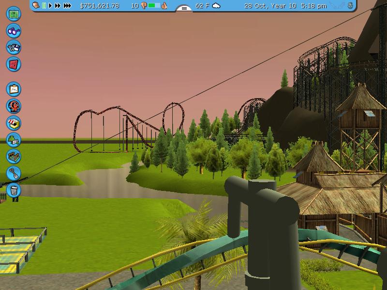Open the view options sunglasses icon
Image resolution: width=387 pixels, height=290 pixels.
14,31
